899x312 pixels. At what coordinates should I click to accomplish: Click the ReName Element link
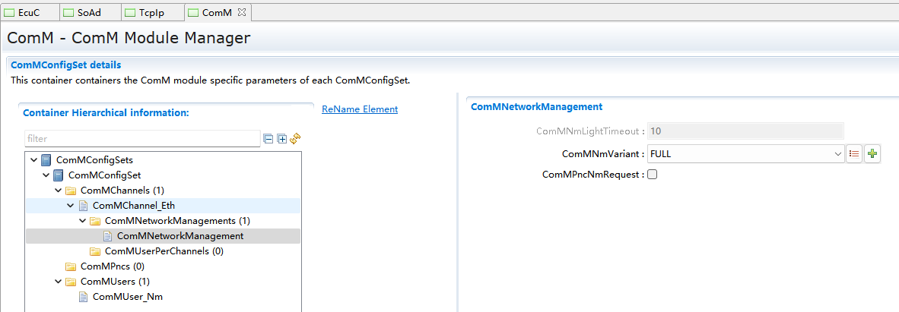tap(359, 109)
